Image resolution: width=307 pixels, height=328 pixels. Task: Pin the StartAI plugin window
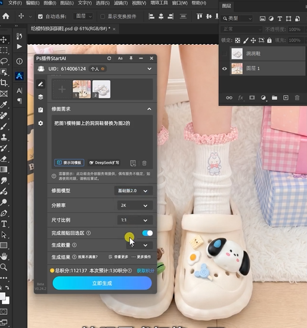(131, 59)
